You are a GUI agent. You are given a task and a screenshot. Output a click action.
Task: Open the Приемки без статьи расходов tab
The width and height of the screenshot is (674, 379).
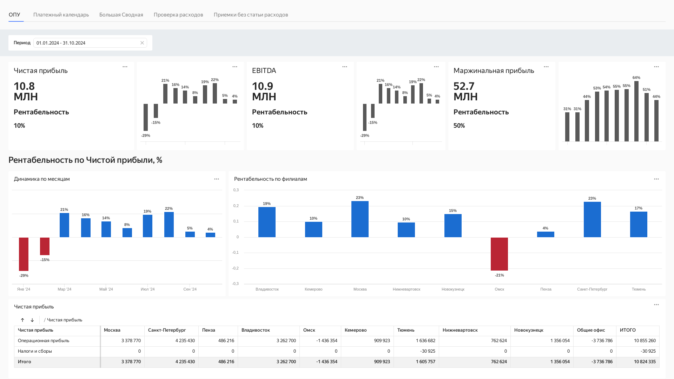coord(251,15)
